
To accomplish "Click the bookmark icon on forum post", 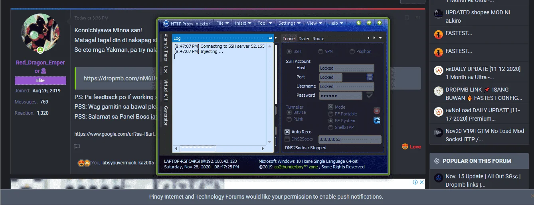I will click(x=406, y=18).
